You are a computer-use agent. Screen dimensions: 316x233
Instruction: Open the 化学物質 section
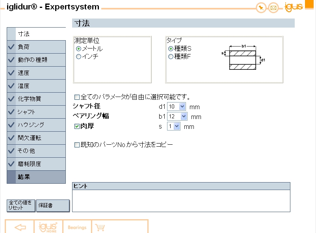coord(36,99)
